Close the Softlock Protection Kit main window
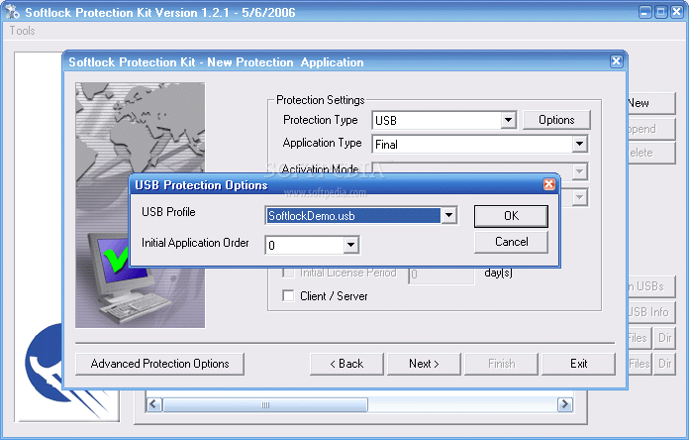The height and width of the screenshot is (440, 689). [x=677, y=12]
